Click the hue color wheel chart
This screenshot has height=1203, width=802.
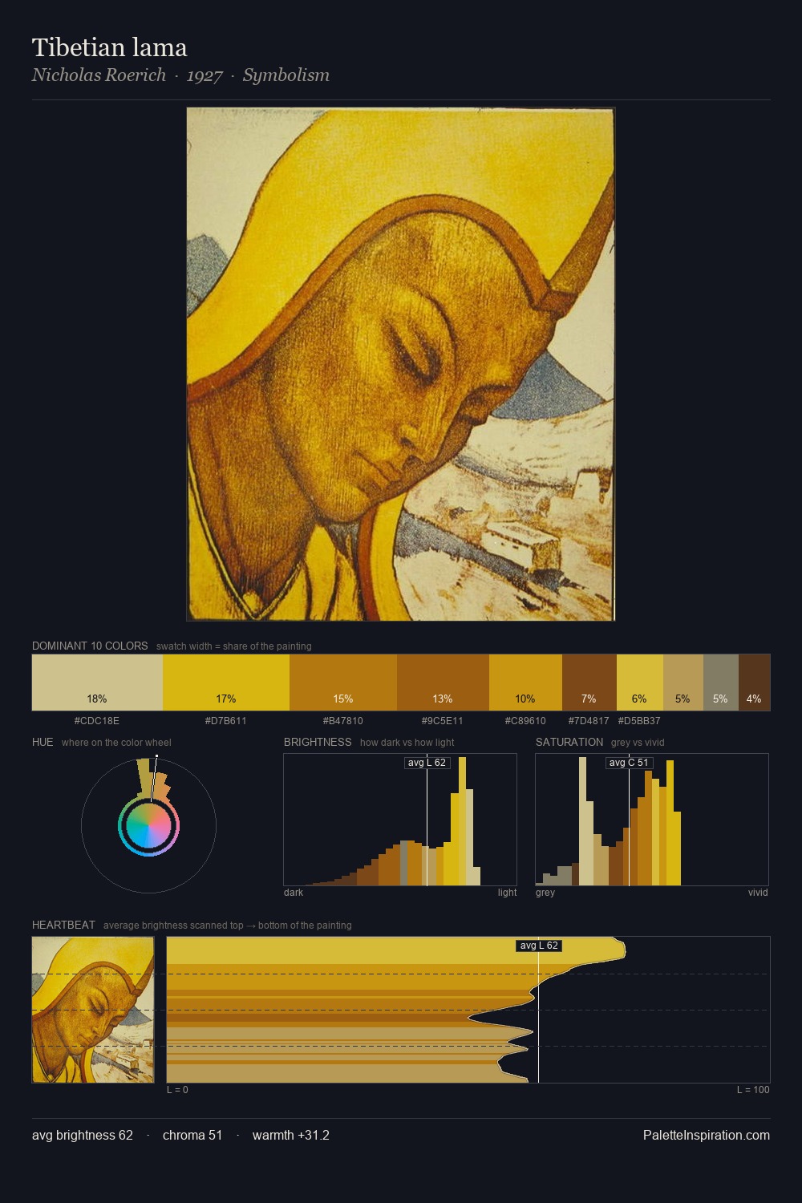[x=148, y=825]
